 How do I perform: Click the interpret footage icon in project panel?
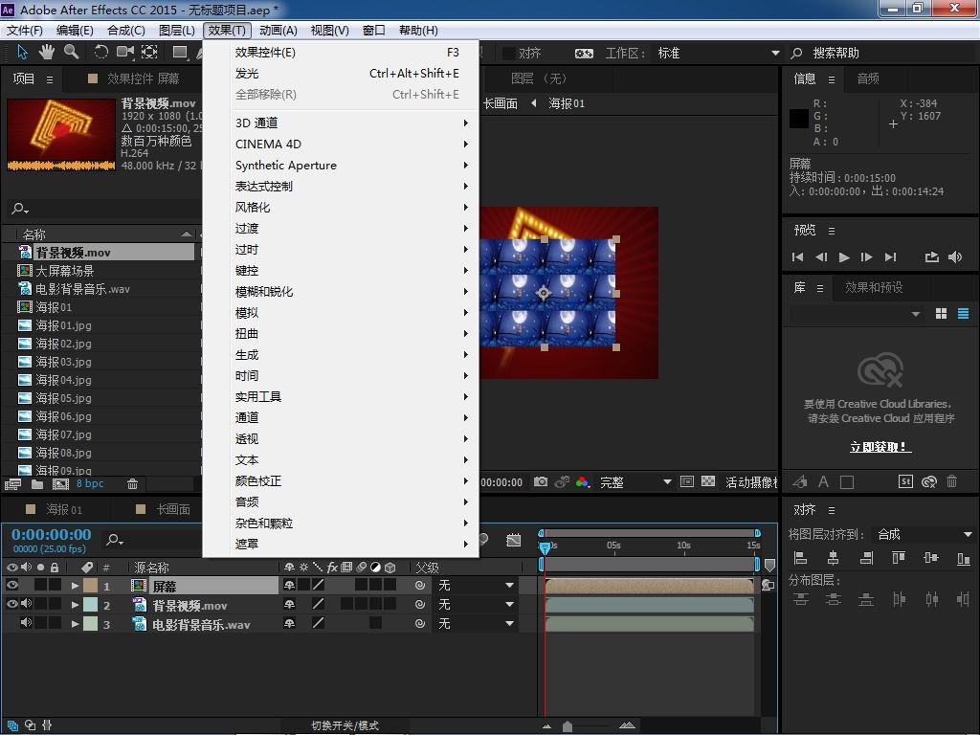point(12,483)
